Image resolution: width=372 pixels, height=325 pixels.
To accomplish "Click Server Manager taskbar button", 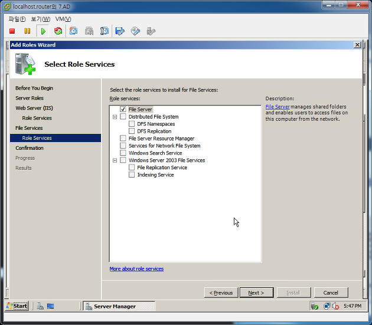I will pos(119,306).
